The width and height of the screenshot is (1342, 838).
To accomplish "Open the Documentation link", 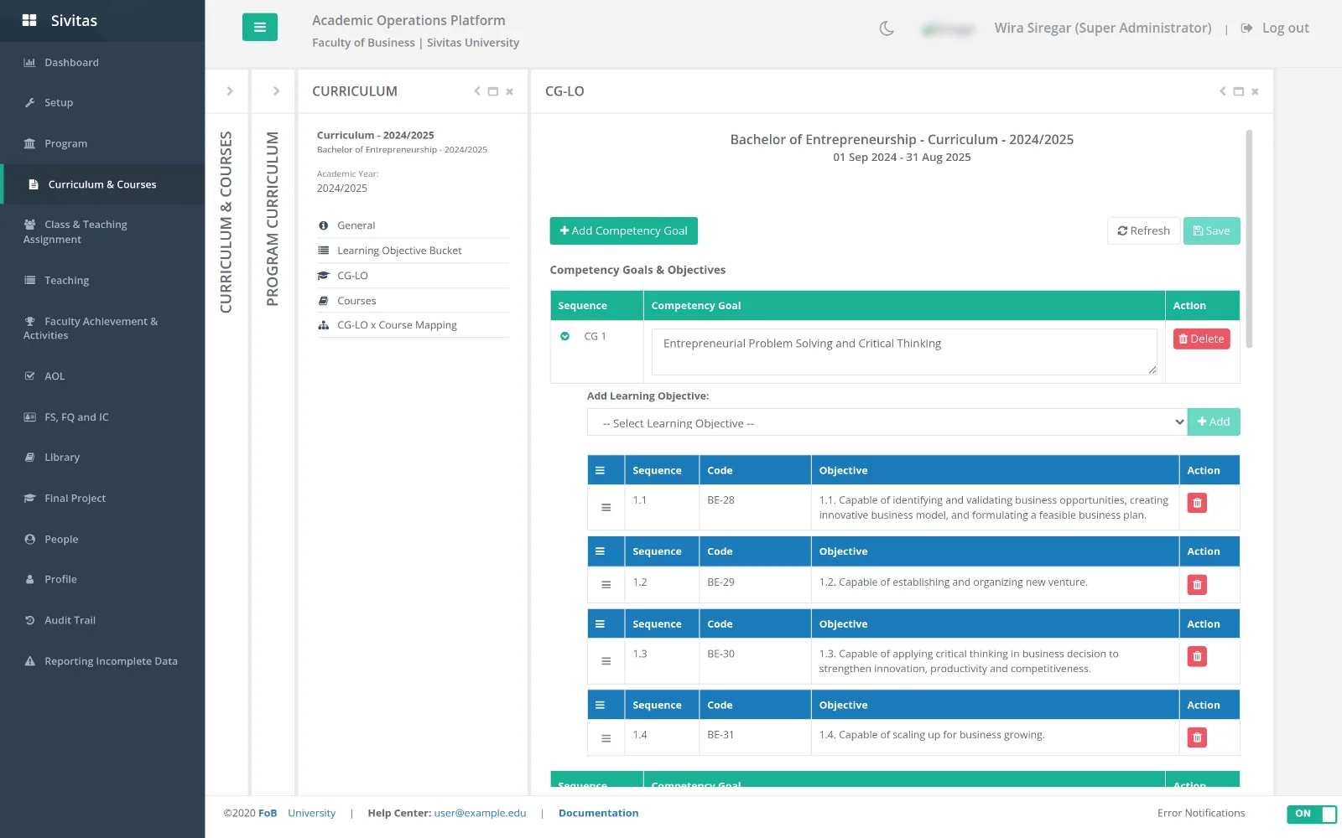I will [x=598, y=813].
